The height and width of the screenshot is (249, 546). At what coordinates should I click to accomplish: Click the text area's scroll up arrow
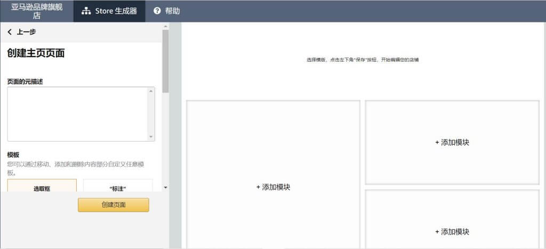151,92
